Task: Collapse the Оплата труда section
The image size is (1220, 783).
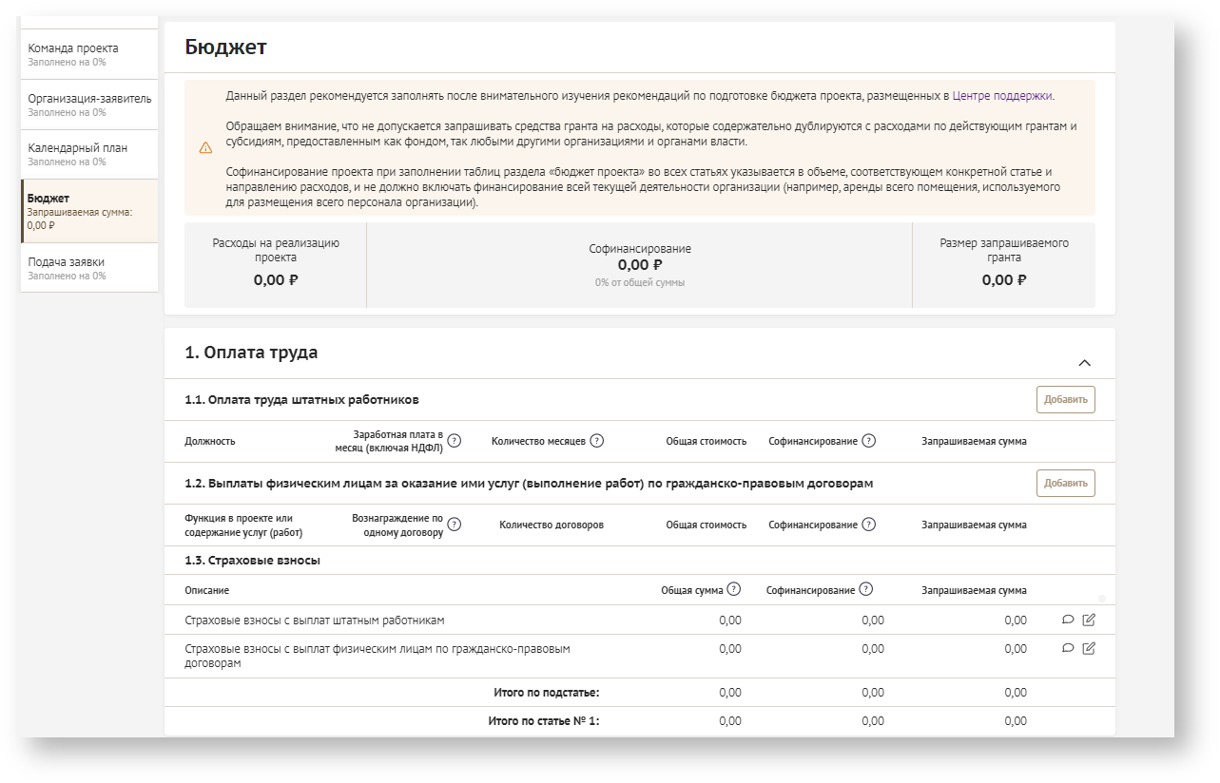Action: coord(1084,363)
